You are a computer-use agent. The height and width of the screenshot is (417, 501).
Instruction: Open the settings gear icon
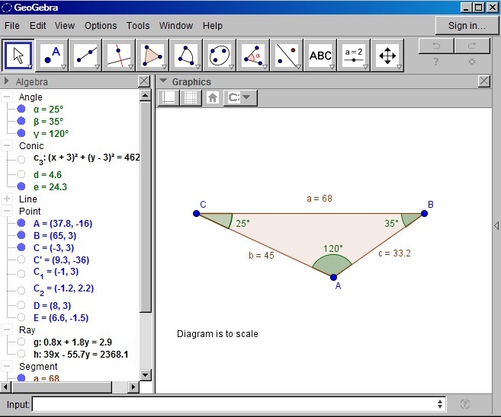pos(472,62)
